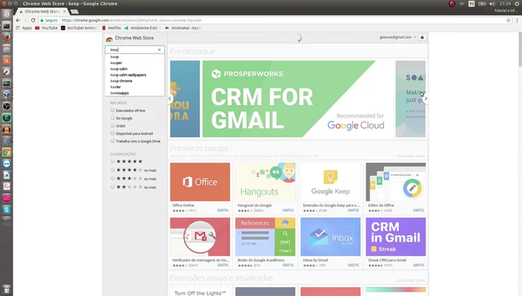Click GRÁTIS under Streak CRM para Gmail
Screen dimensions: 522x296
(x=418, y=265)
